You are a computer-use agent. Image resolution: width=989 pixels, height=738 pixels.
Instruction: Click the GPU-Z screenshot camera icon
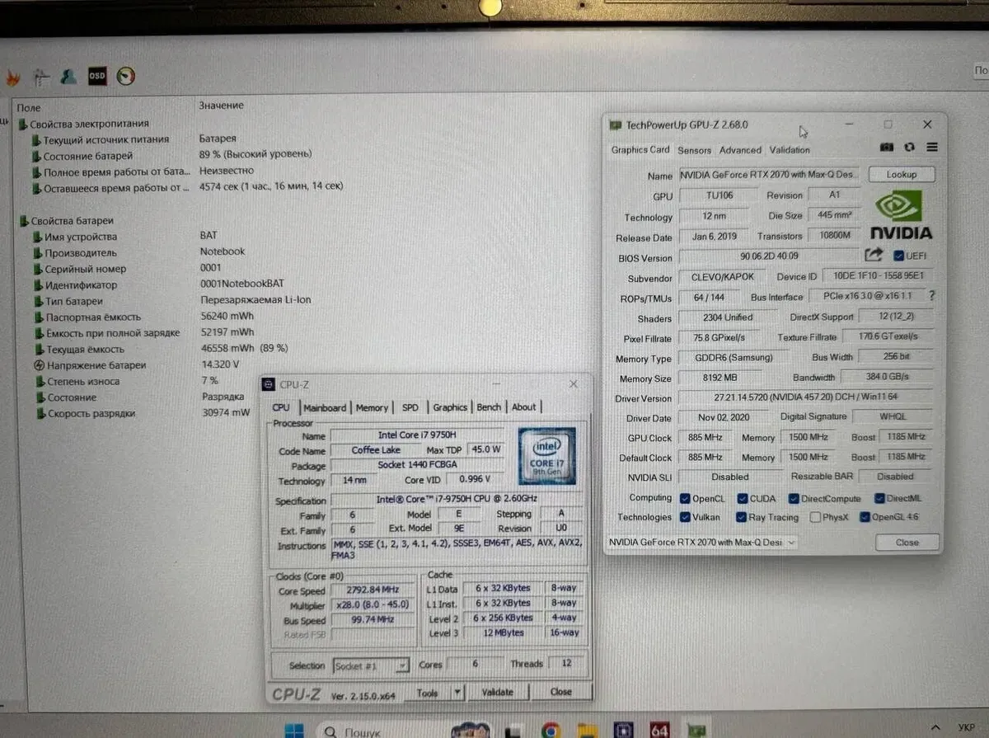click(887, 148)
